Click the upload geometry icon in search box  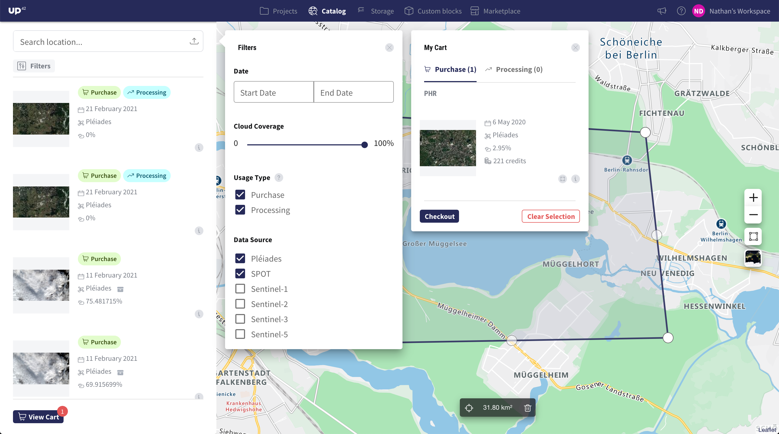point(194,41)
